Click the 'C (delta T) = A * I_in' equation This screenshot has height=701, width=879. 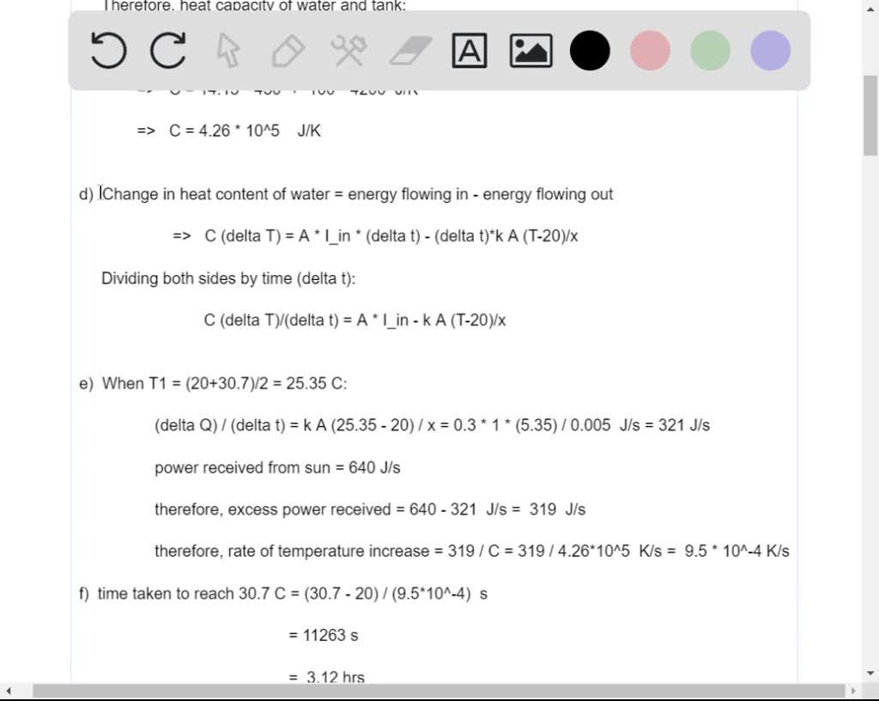click(x=376, y=236)
